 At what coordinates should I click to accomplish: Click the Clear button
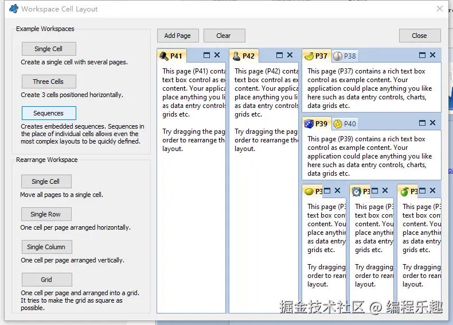224,36
